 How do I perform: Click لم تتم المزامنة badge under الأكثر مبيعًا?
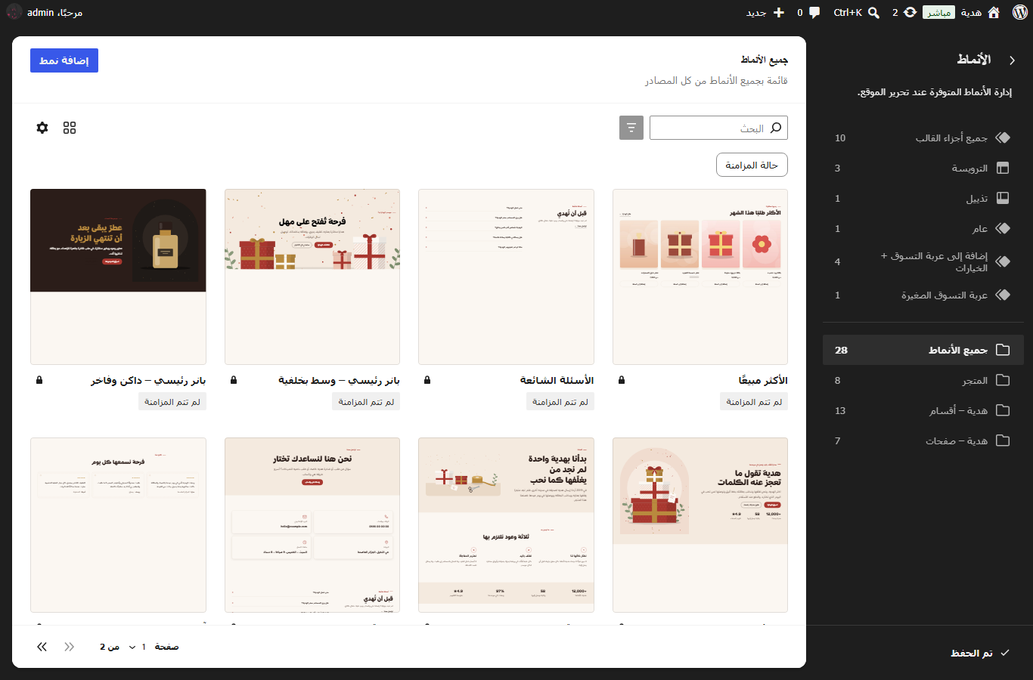tap(754, 402)
